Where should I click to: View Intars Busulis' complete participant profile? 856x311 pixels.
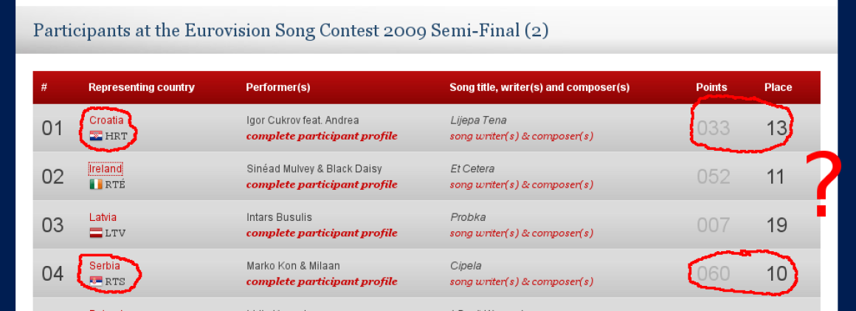click(x=322, y=233)
